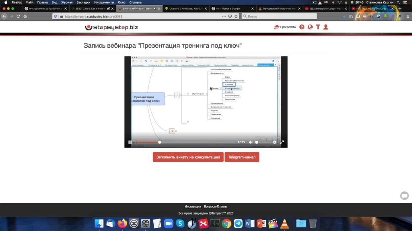Open the user profile icon
This screenshot has width=412, height=231.
pyautogui.click(x=326, y=27)
